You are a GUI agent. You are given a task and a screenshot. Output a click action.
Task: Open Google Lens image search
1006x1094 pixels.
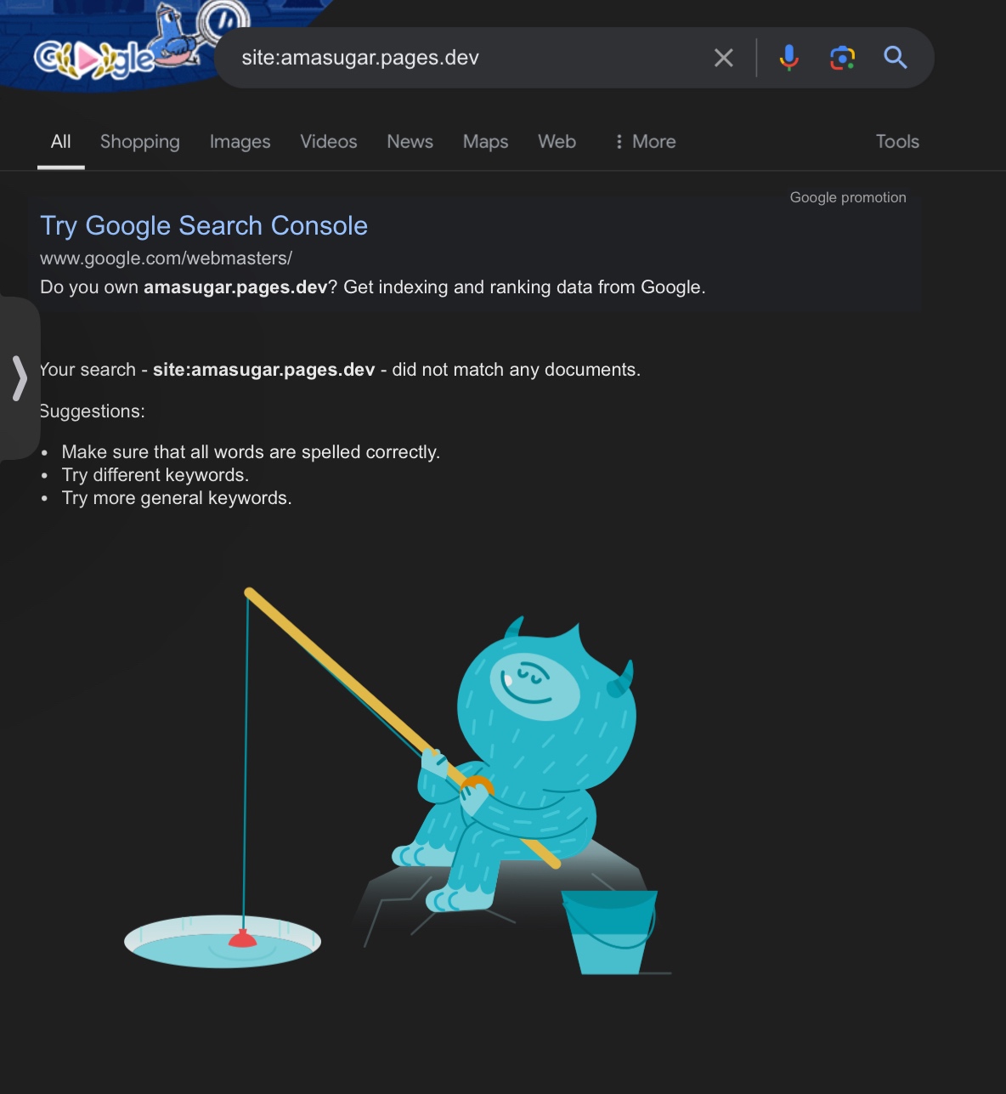(x=842, y=58)
